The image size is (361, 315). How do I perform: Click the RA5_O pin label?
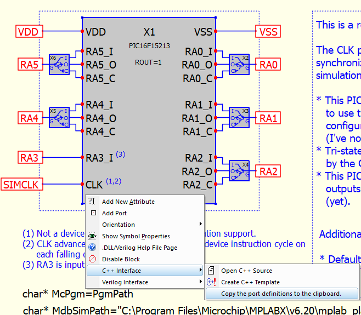[101, 65]
